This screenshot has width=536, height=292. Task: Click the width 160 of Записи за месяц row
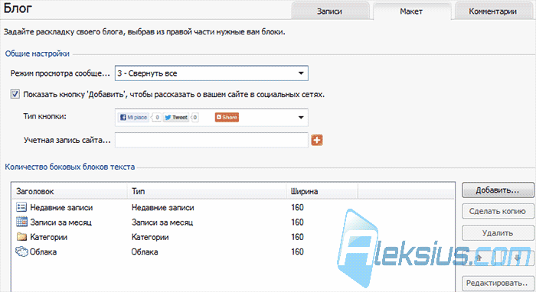point(297,222)
